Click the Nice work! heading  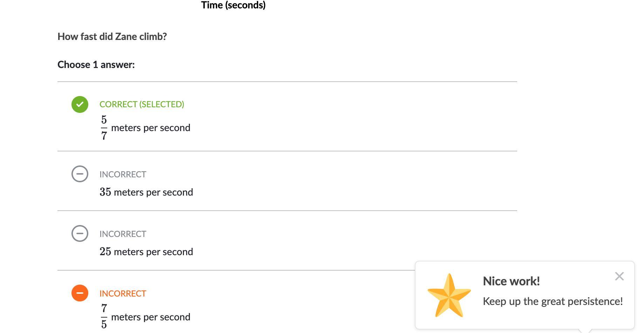coord(511,281)
